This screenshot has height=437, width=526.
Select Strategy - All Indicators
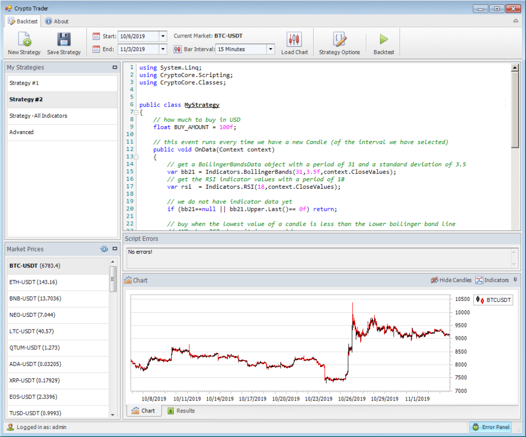click(63, 116)
